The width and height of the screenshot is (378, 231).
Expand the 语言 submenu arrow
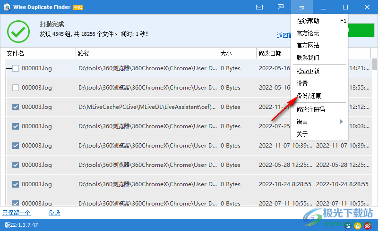341,122
